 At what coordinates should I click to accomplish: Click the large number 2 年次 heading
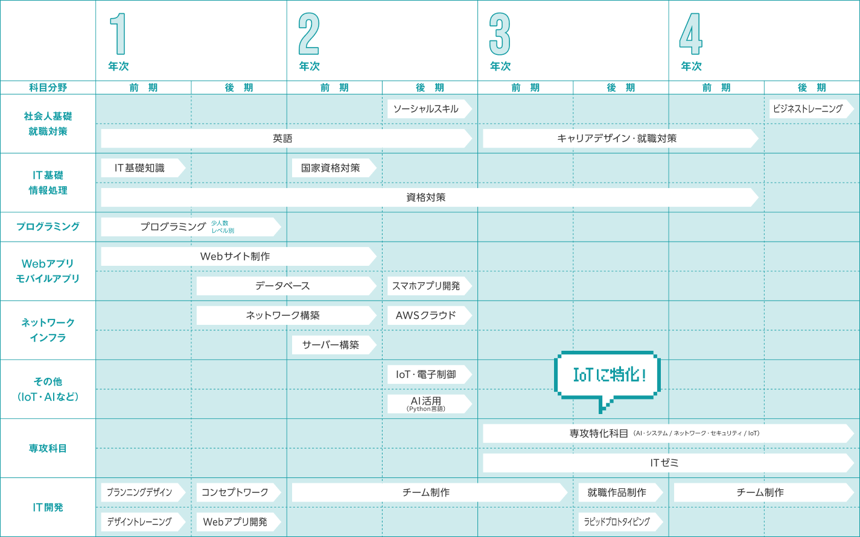[x=309, y=41]
